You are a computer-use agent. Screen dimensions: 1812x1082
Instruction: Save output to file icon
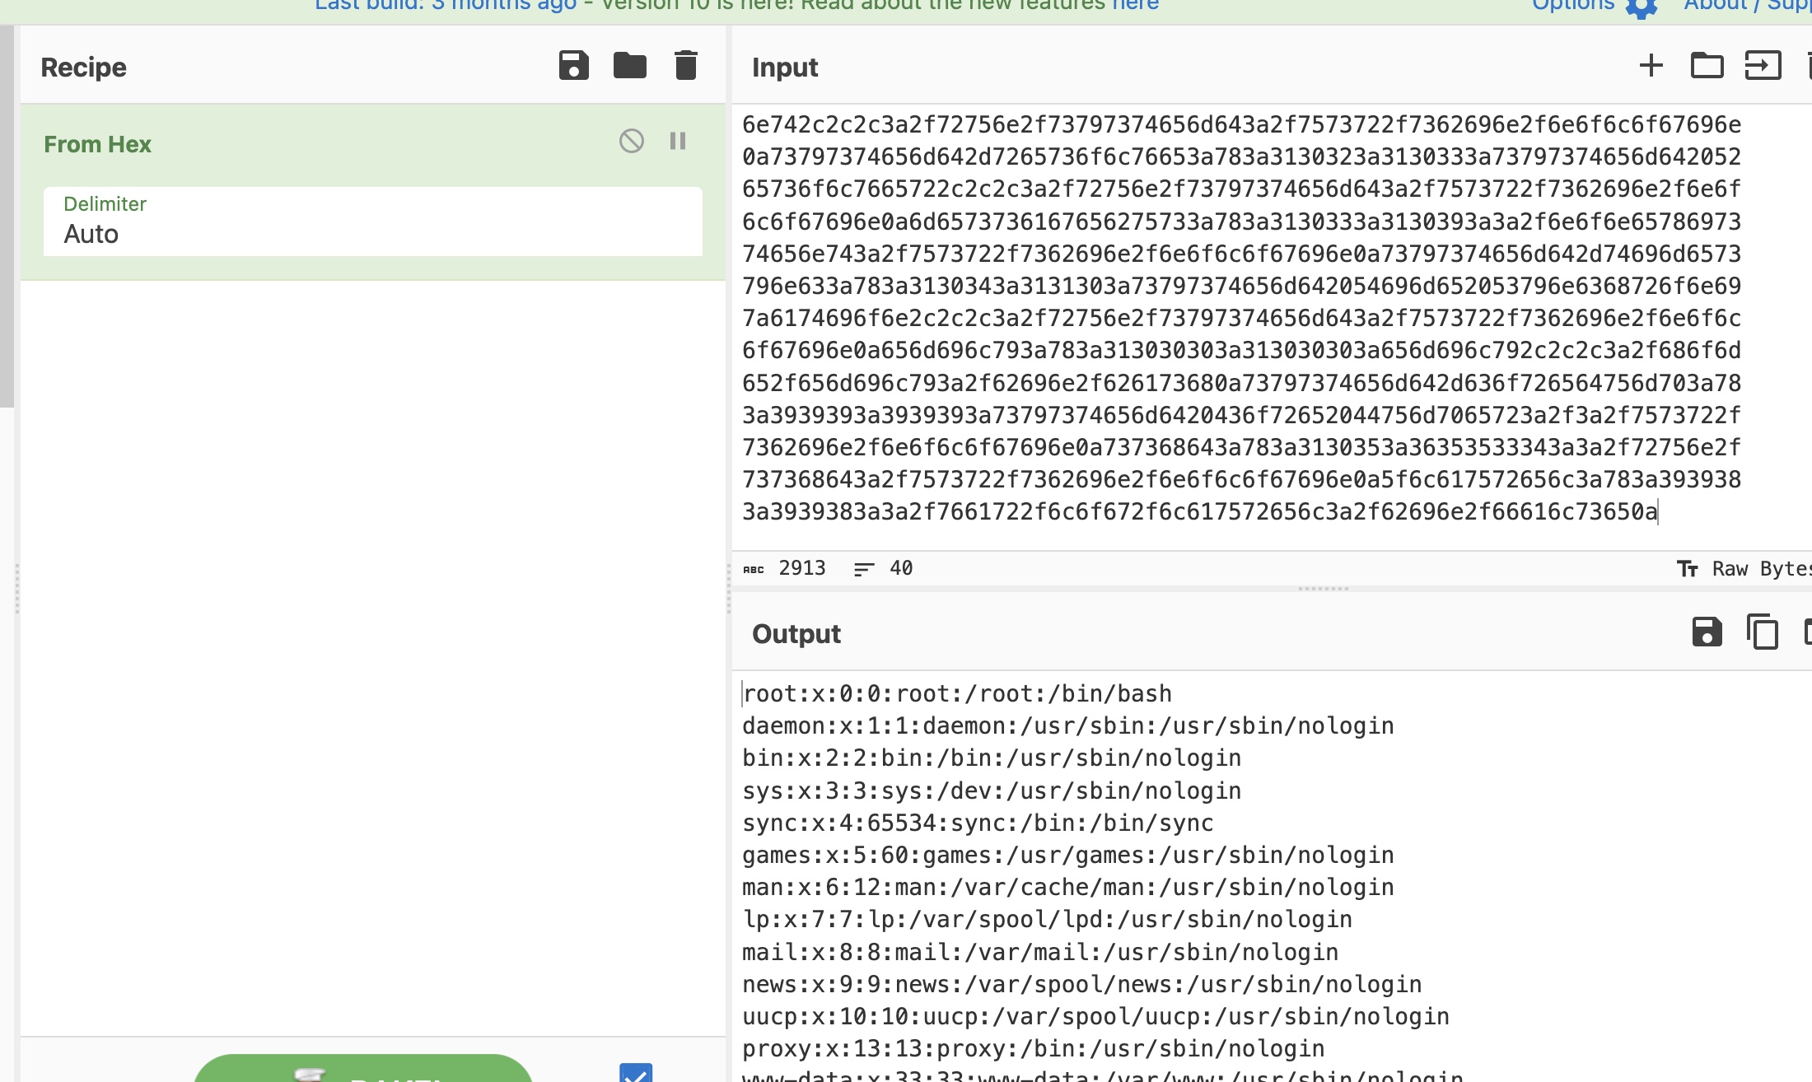(x=1707, y=632)
